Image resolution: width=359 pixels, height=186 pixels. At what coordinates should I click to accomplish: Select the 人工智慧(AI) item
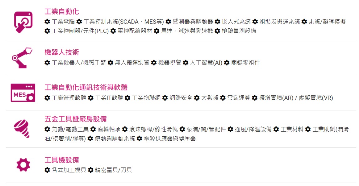206,63
